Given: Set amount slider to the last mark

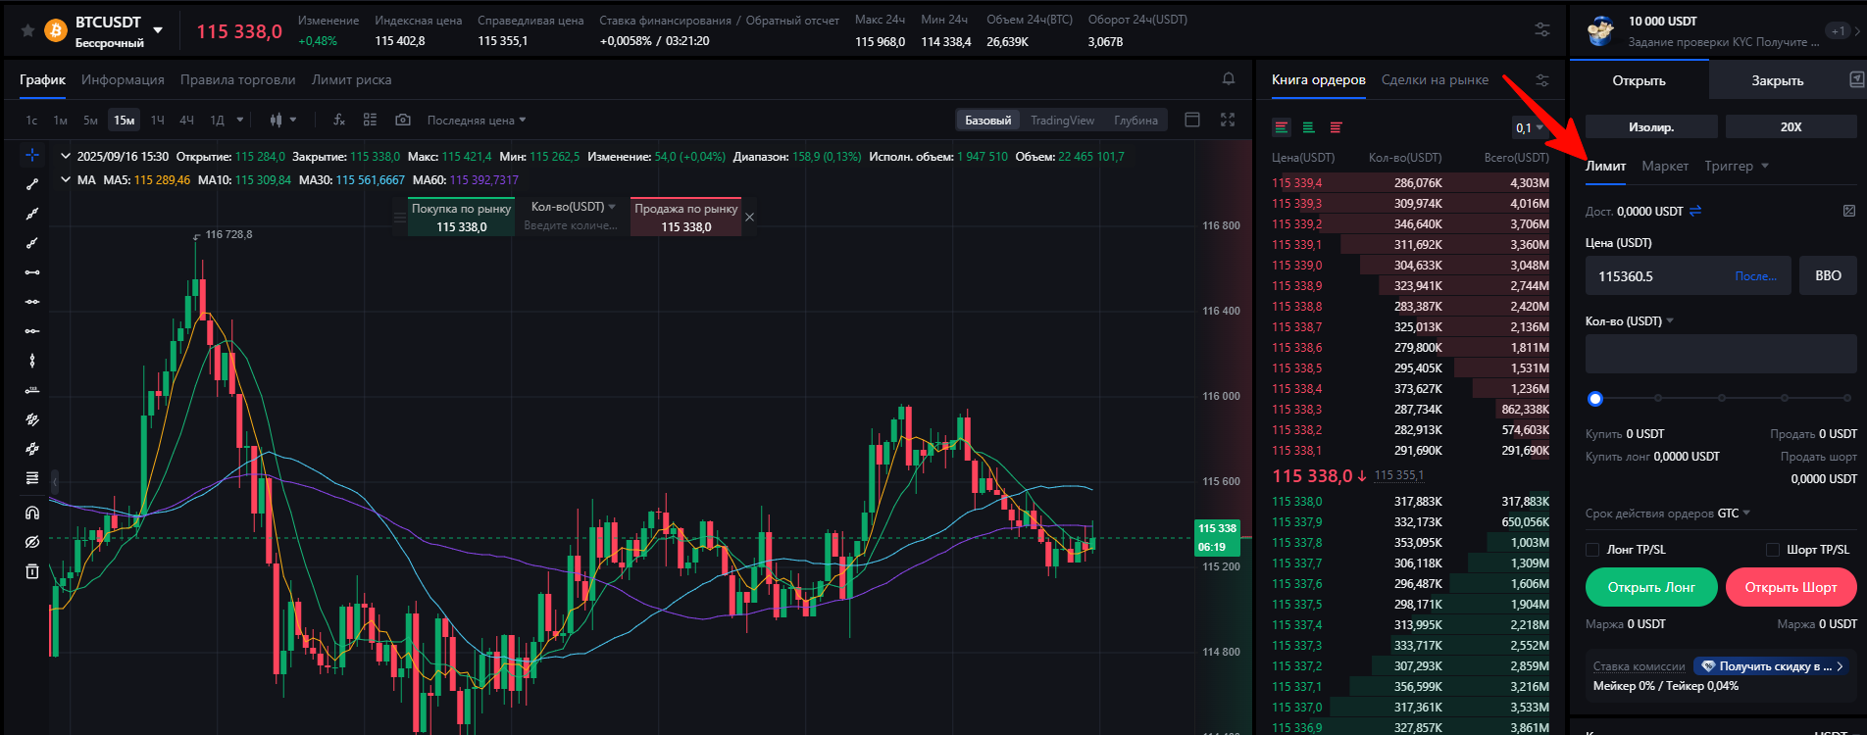Looking at the screenshot, I should pos(1847,398).
